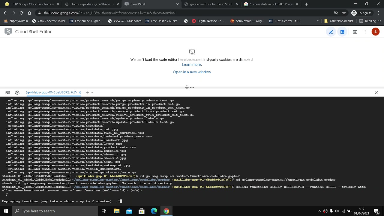
Task: Select the qwiklabs-gcp-01-6beb8092c7c7 terminal tab
Action: (51, 92)
